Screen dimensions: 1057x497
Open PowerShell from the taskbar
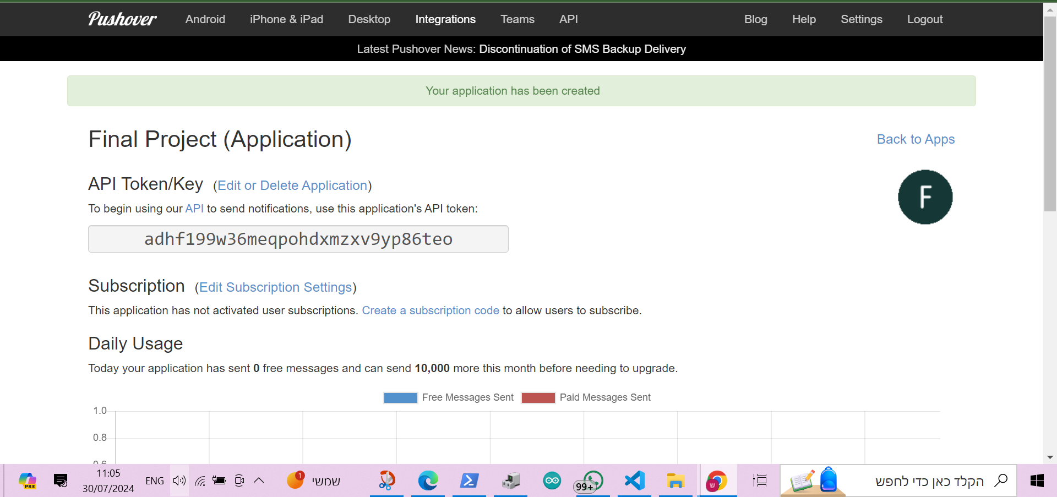[469, 480]
